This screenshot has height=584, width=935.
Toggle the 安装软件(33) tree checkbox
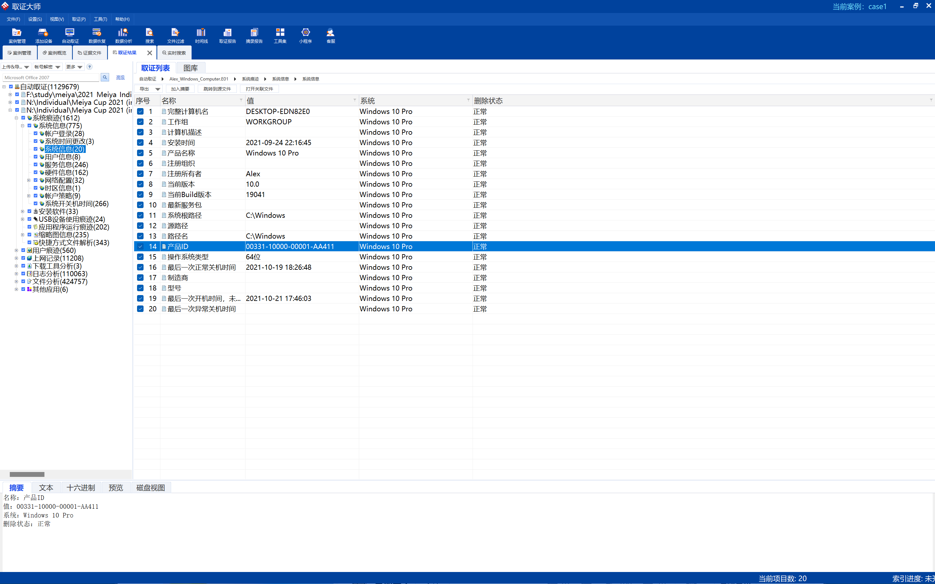[x=29, y=211]
